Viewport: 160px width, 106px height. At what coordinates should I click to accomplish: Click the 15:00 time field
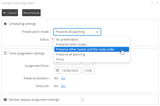tap(88, 70)
